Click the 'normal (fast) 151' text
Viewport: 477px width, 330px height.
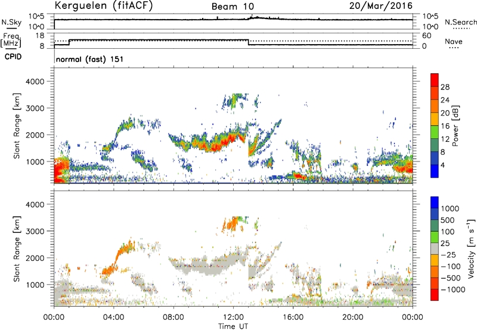click(x=90, y=59)
